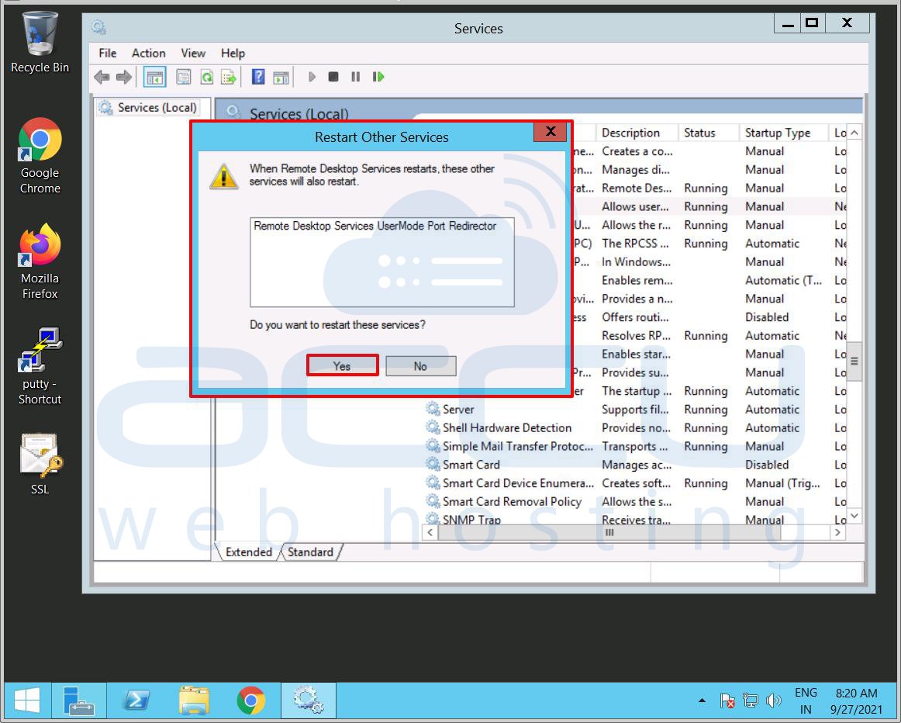Click the vertical scrollbar thumb
901x723 pixels.
point(854,361)
